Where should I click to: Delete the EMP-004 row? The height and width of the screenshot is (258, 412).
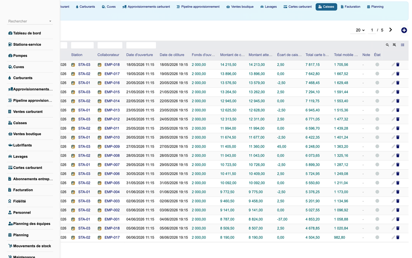click(x=398, y=192)
